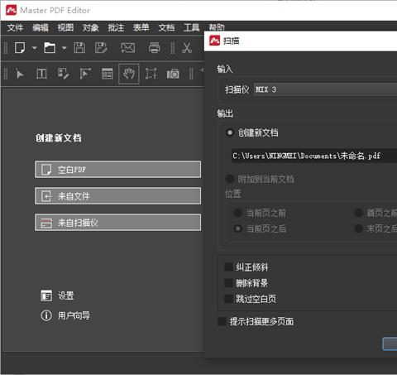Select the 附加到当前文档 radio button
Viewport: 397px width, 375px height.
click(x=229, y=179)
